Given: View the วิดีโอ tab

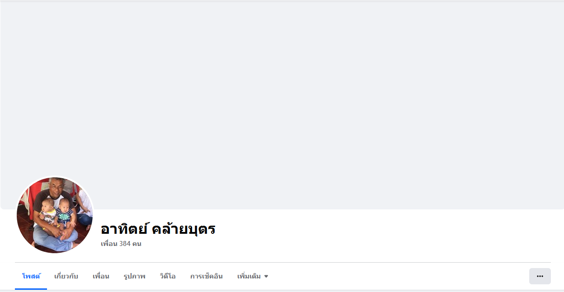Looking at the screenshot, I should tap(168, 276).
